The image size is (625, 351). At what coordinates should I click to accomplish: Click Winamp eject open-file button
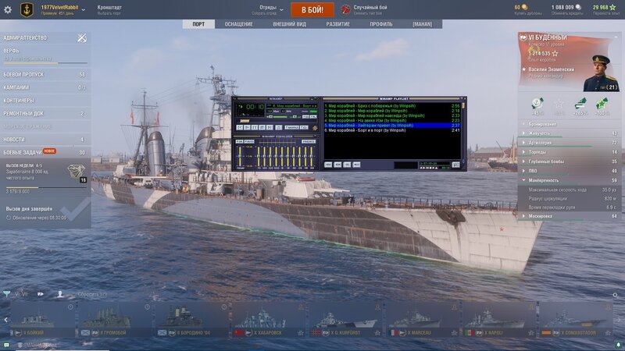point(279,127)
